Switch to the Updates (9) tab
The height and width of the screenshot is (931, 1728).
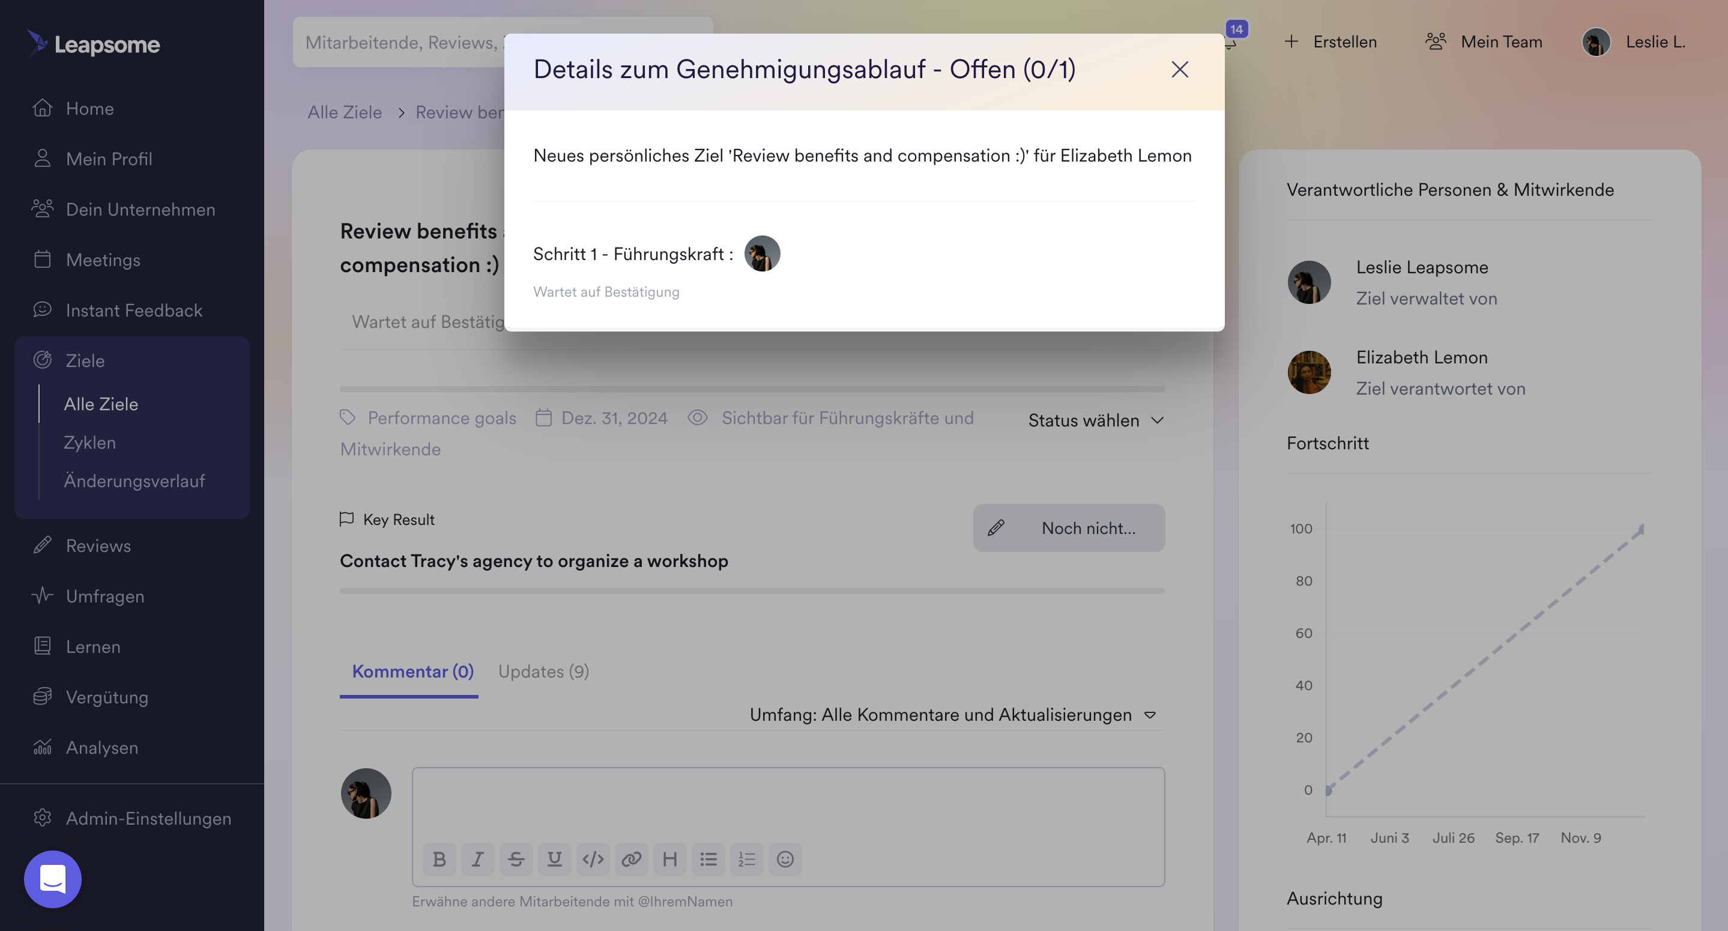(x=543, y=672)
